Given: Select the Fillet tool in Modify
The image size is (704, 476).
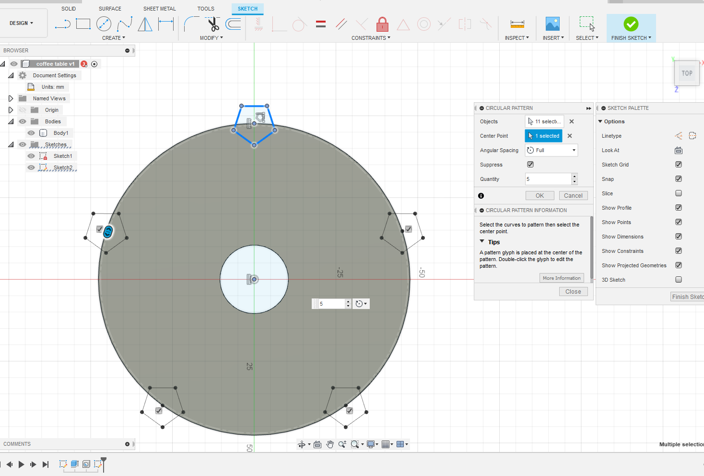Looking at the screenshot, I should (191, 24).
